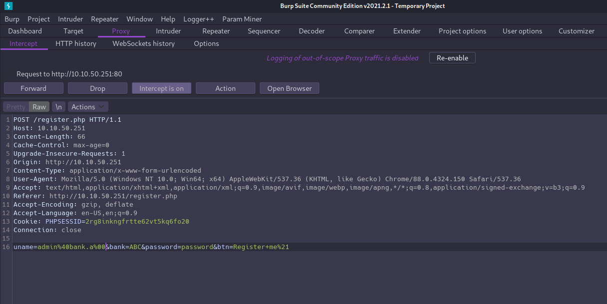Select the Proxy tab
Screen dimensions: 607x304
pos(121,31)
